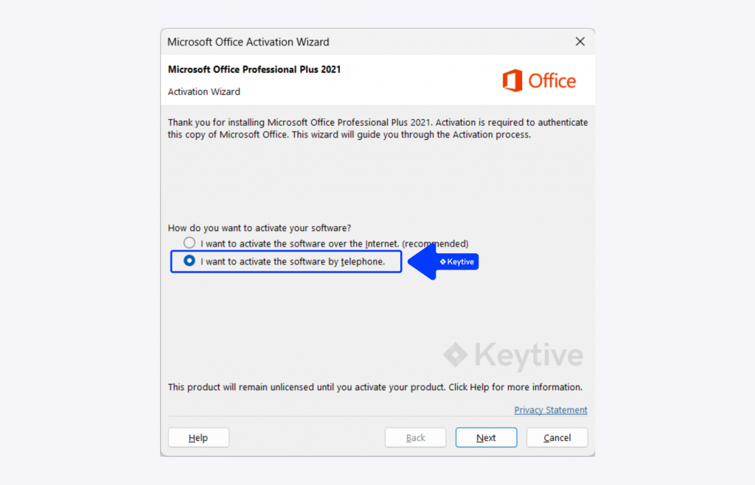Click the blue Keytive arrow badge
Image resolution: width=755 pixels, height=485 pixels.
click(443, 261)
